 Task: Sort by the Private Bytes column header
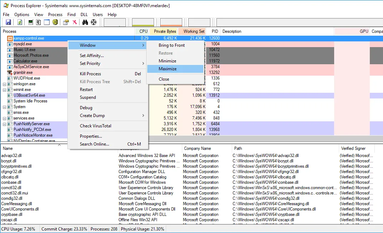(163, 31)
